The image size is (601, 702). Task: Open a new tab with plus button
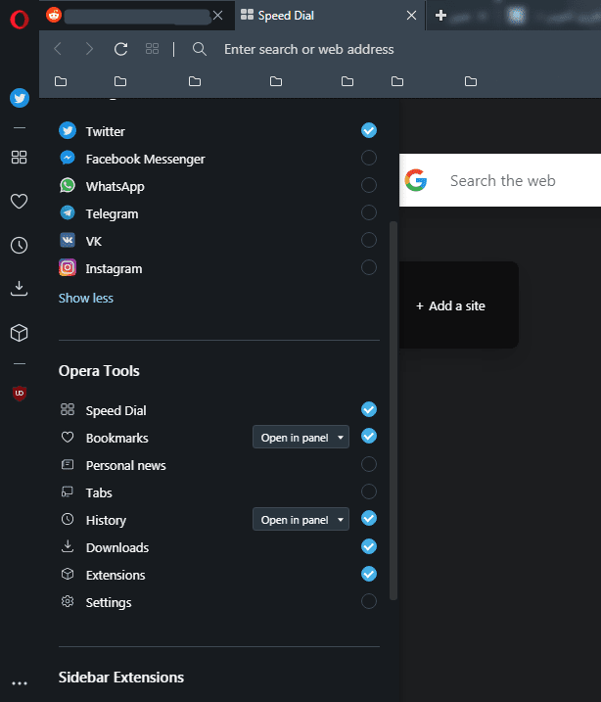441,16
